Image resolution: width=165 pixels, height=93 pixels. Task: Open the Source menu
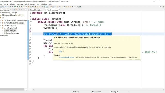[x=6, y=4]
